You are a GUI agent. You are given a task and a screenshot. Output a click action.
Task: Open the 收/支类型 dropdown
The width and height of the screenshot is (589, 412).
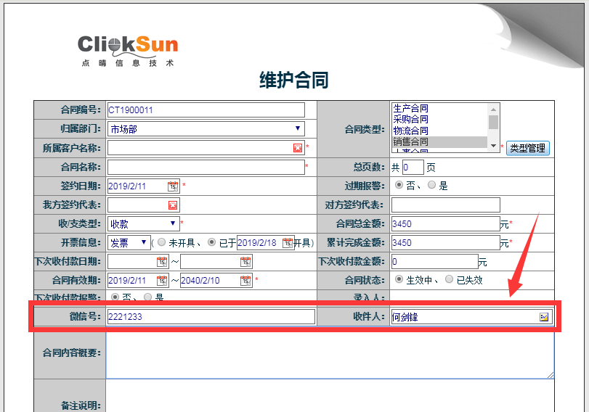click(x=172, y=223)
